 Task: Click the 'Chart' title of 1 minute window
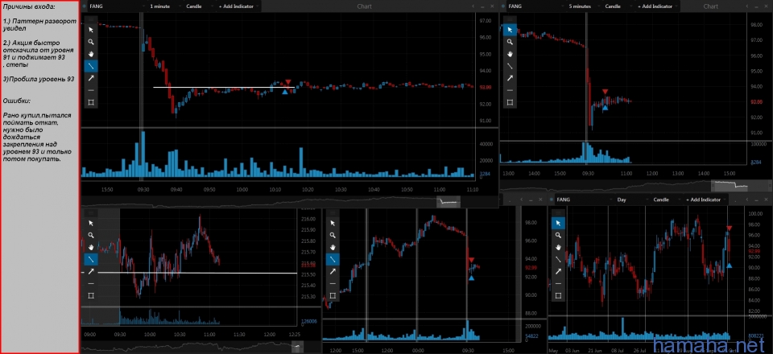click(x=364, y=6)
